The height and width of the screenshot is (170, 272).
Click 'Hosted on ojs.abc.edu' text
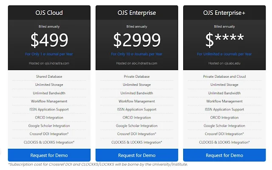point(224,63)
